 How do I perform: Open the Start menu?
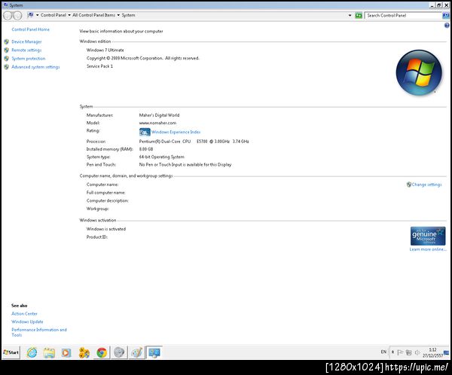point(11,352)
